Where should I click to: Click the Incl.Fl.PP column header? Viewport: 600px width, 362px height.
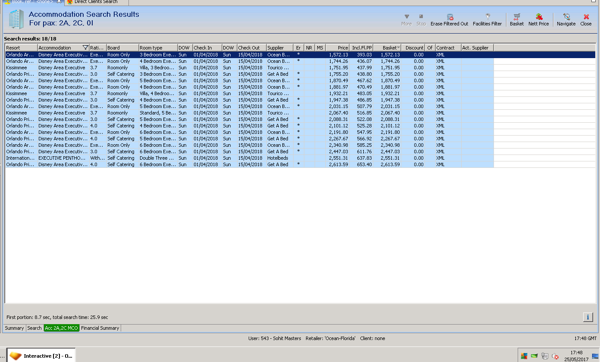(361, 48)
